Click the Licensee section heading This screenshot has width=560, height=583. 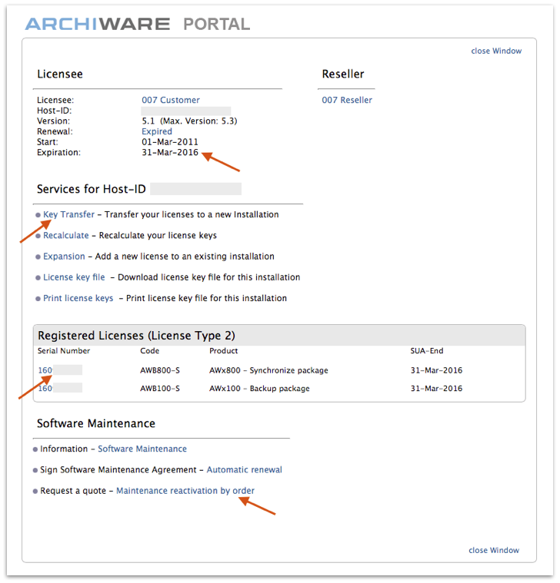point(60,74)
